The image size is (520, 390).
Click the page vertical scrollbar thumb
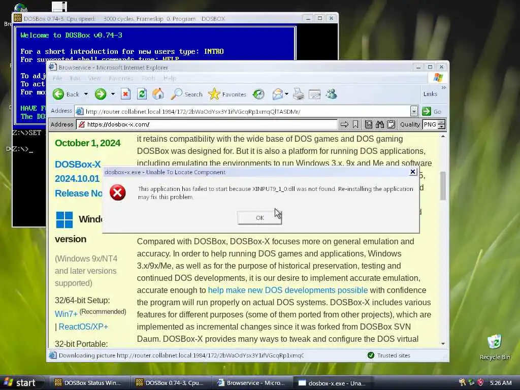coord(443,186)
